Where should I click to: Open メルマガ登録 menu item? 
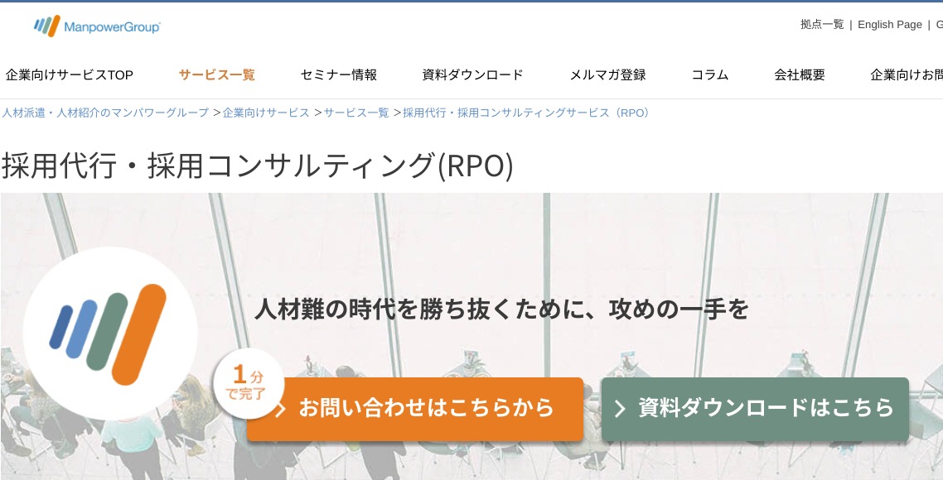607,75
